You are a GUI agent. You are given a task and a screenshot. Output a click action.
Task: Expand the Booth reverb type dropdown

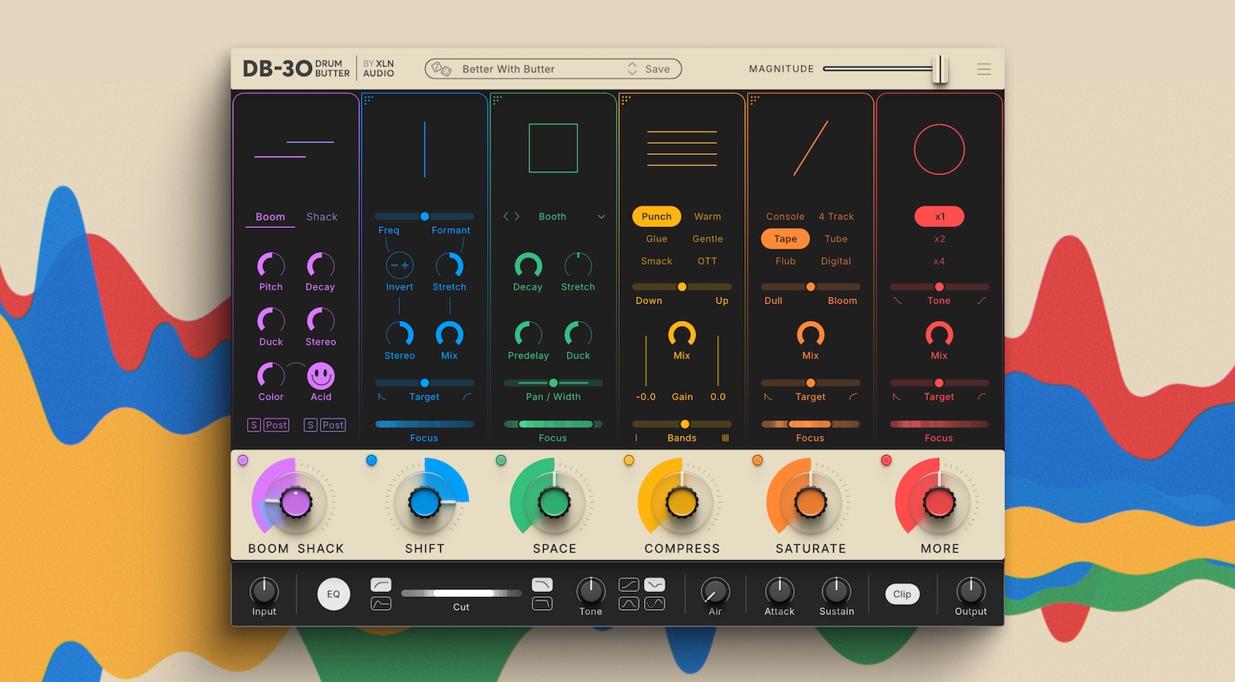601,217
